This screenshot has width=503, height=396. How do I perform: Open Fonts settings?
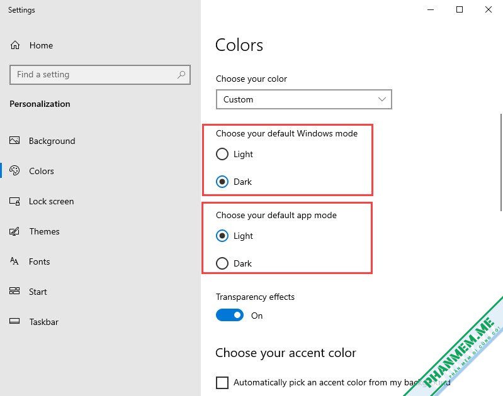39,261
